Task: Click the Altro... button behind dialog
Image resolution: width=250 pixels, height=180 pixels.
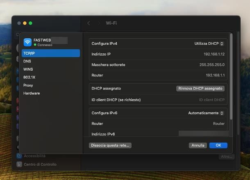Action: [226, 157]
